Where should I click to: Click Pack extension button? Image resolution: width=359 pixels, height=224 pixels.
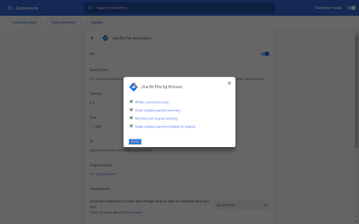(x=64, y=22)
